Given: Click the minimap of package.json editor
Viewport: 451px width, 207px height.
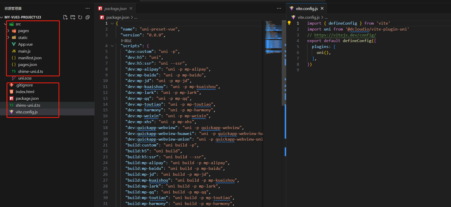Looking at the screenshot, I should (x=273, y=37).
